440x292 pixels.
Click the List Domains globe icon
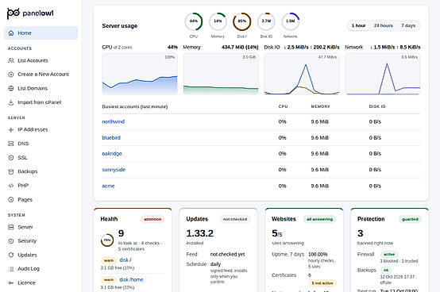coord(11,88)
